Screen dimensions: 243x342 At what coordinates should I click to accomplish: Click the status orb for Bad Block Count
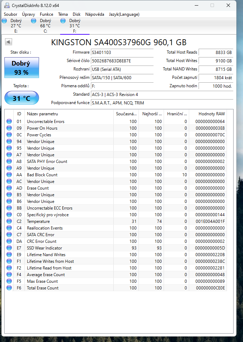point(9,175)
